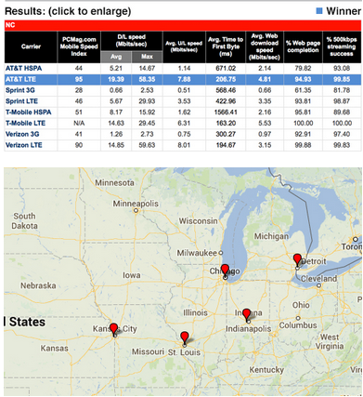
Task: Click the red NC region header bar
Action: [x=183, y=25]
